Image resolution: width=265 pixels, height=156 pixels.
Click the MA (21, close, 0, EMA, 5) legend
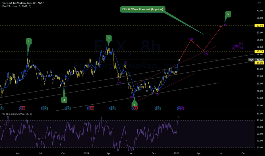pyautogui.click(x=16, y=6)
